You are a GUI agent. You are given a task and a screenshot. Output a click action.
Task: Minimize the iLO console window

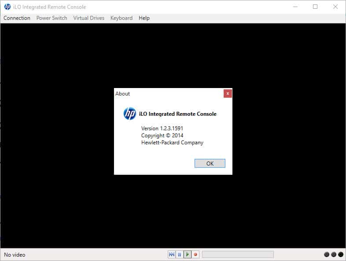click(295, 7)
